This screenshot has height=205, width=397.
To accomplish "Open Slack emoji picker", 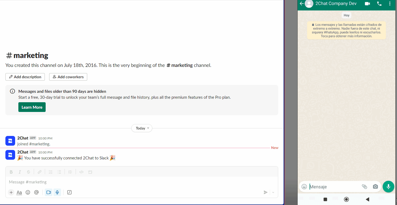I will 28,192.
